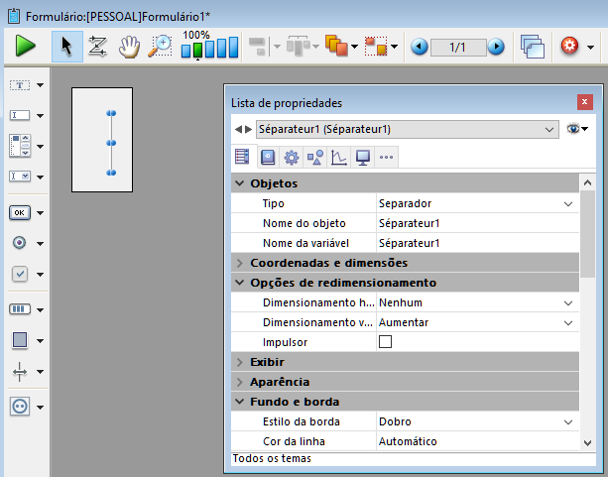Open the eye display options menu
This screenshot has height=477, width=608.
click(x=577, y=129)
